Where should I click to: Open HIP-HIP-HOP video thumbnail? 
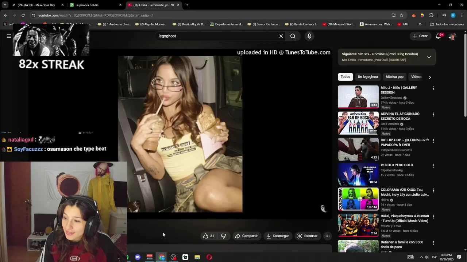358,149
